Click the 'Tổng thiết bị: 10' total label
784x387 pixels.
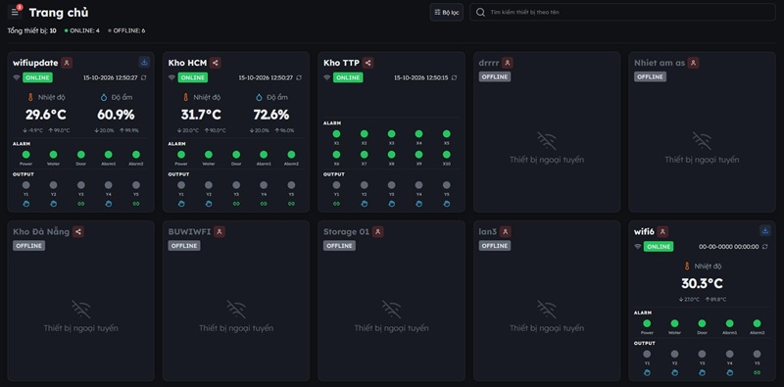(x=32, y=30)
